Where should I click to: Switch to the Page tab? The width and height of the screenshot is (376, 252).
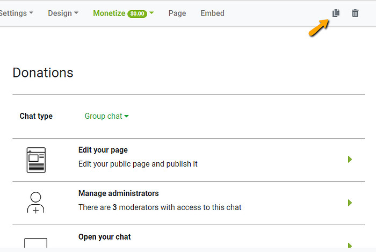tap(177, 13)
